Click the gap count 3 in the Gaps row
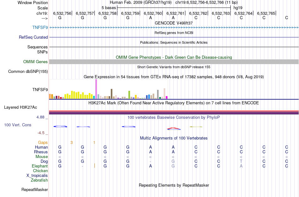 71,142
